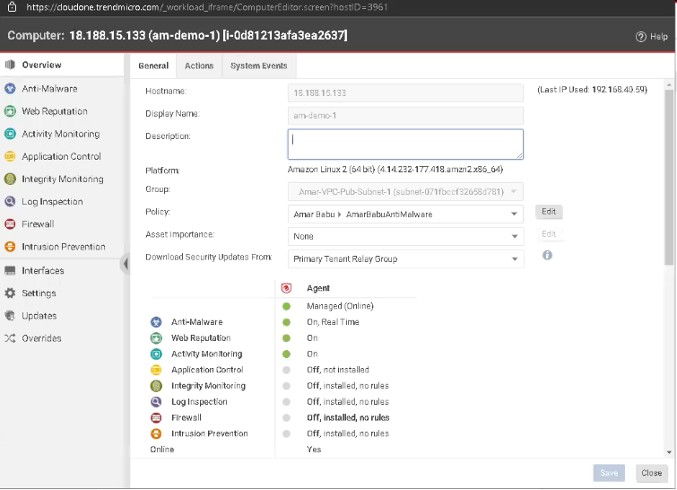The image size is (677, 490).
Task: Open the Overview section icon in sidebar
Action: [x=10, y=65]
